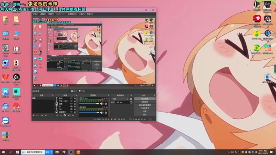Open 设置 settings button in Controls
276x155 pixels.
coord(145,111)
